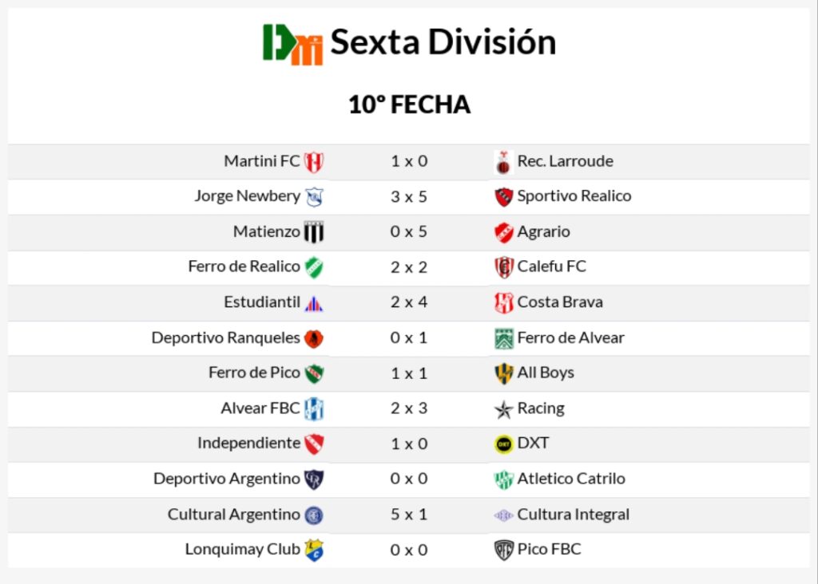Viewport: 818px width, 584px height.
Task: Open the Jorge Newbery team name
Action: point(248,196)
